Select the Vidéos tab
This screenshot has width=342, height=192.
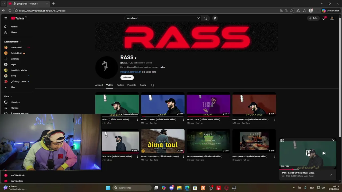tap(110, 85)
